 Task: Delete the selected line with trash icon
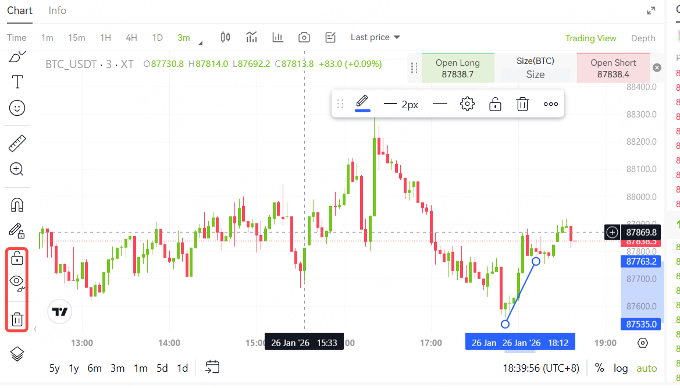point(522,104)
